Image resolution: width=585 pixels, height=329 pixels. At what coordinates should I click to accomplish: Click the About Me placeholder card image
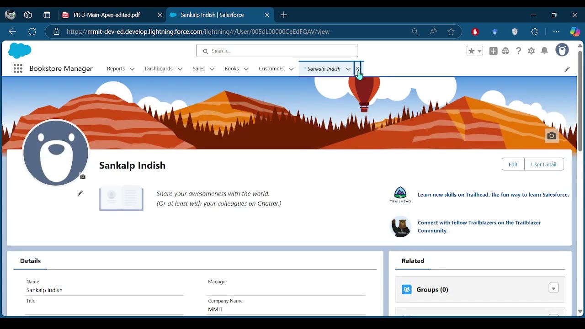[121, 198]
